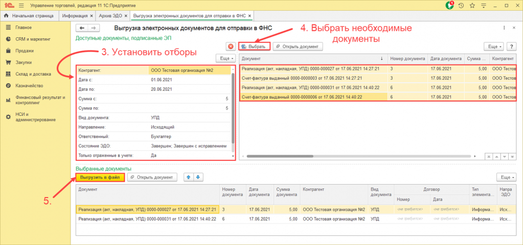
Task: Click the Сумма с filter row
Action: (x=153, y=99)
